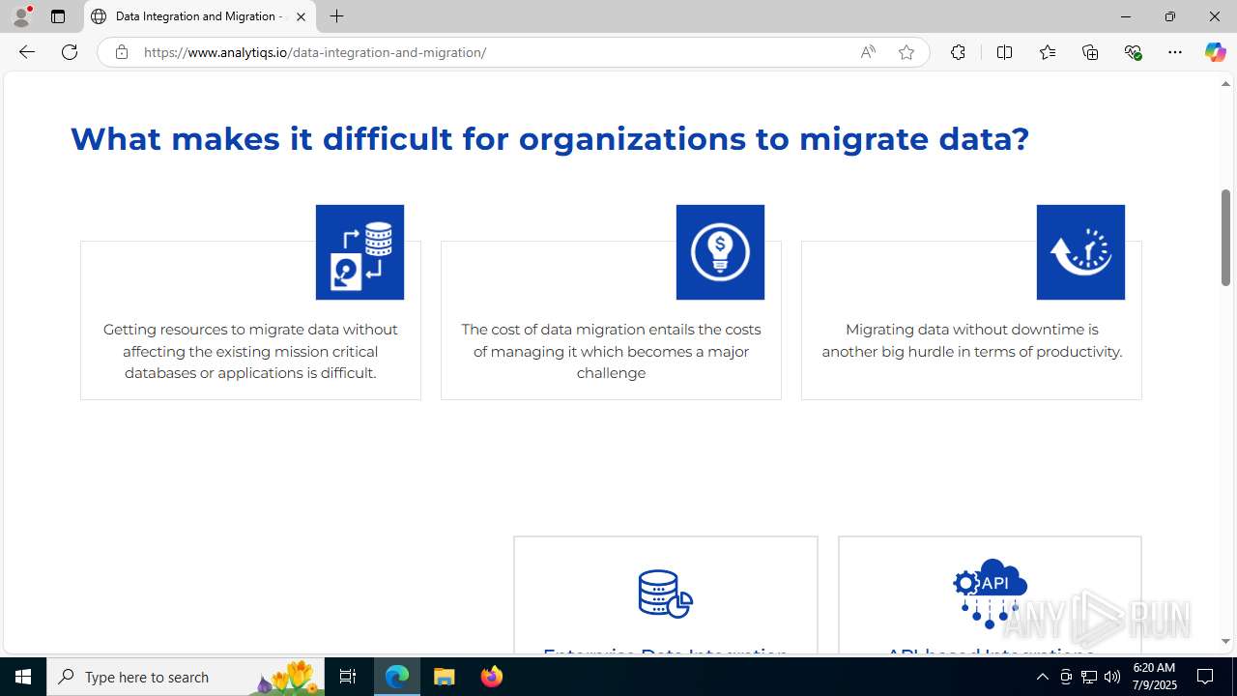Viewport: 1237px width, 696px height.
Task: Click the data migration database icon
Action: click(x=360, y=252)
